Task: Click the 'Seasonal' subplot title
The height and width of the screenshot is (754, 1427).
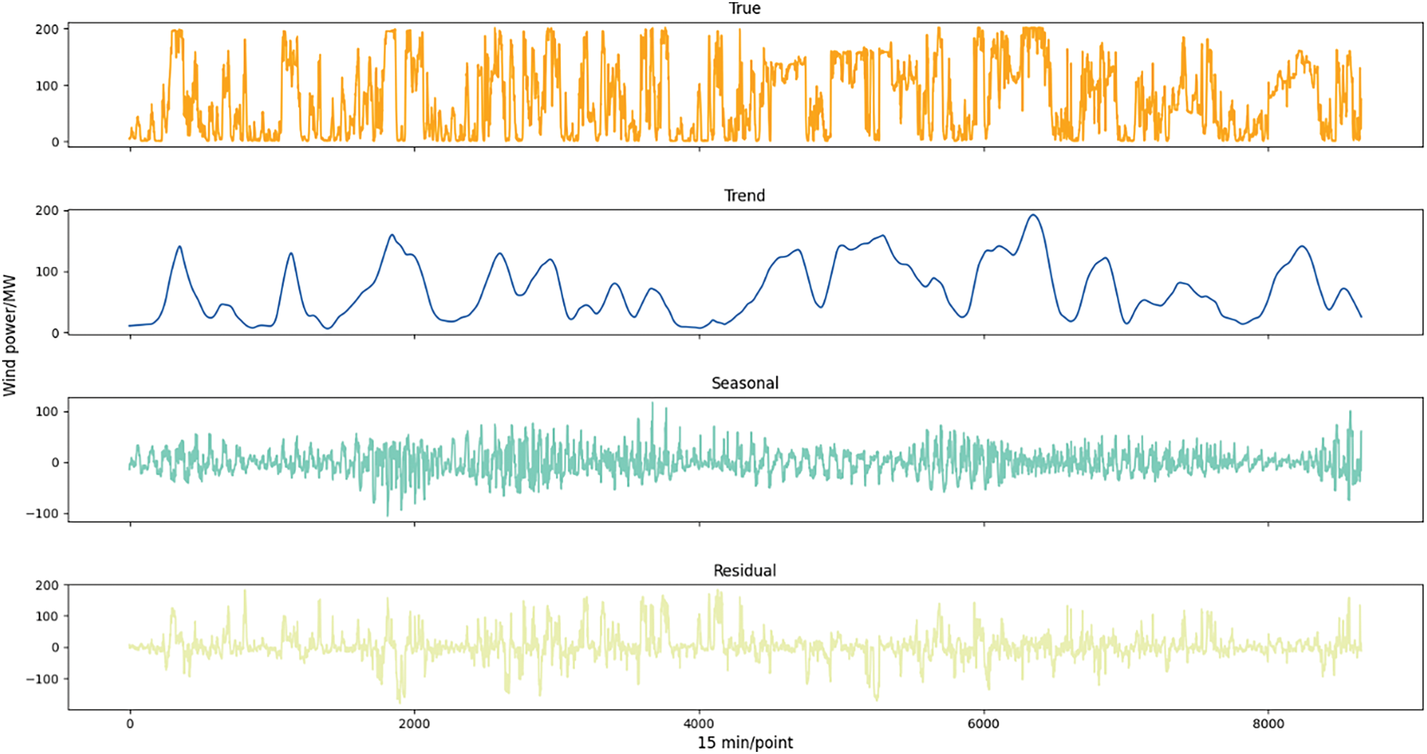Action: tap(745, 383)
